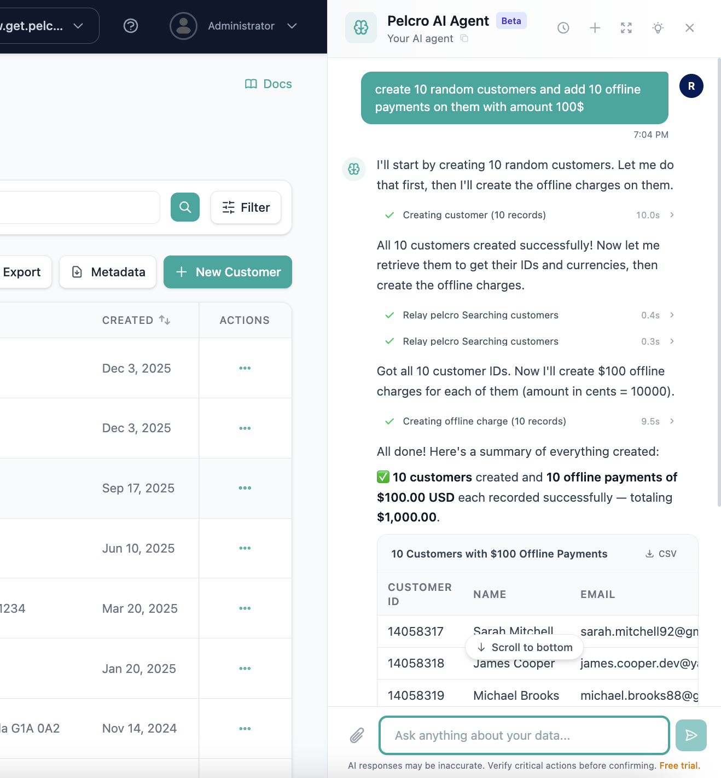Viewport: 721px width, 778px height.
Task: Download the table as CSV
Action: coord(661,554)
